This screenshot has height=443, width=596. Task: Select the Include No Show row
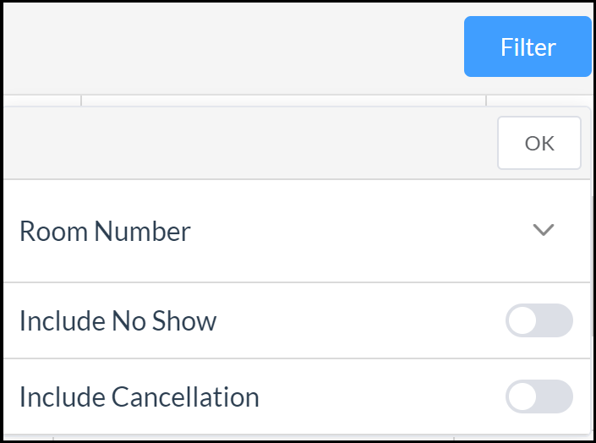click(296, 321)
